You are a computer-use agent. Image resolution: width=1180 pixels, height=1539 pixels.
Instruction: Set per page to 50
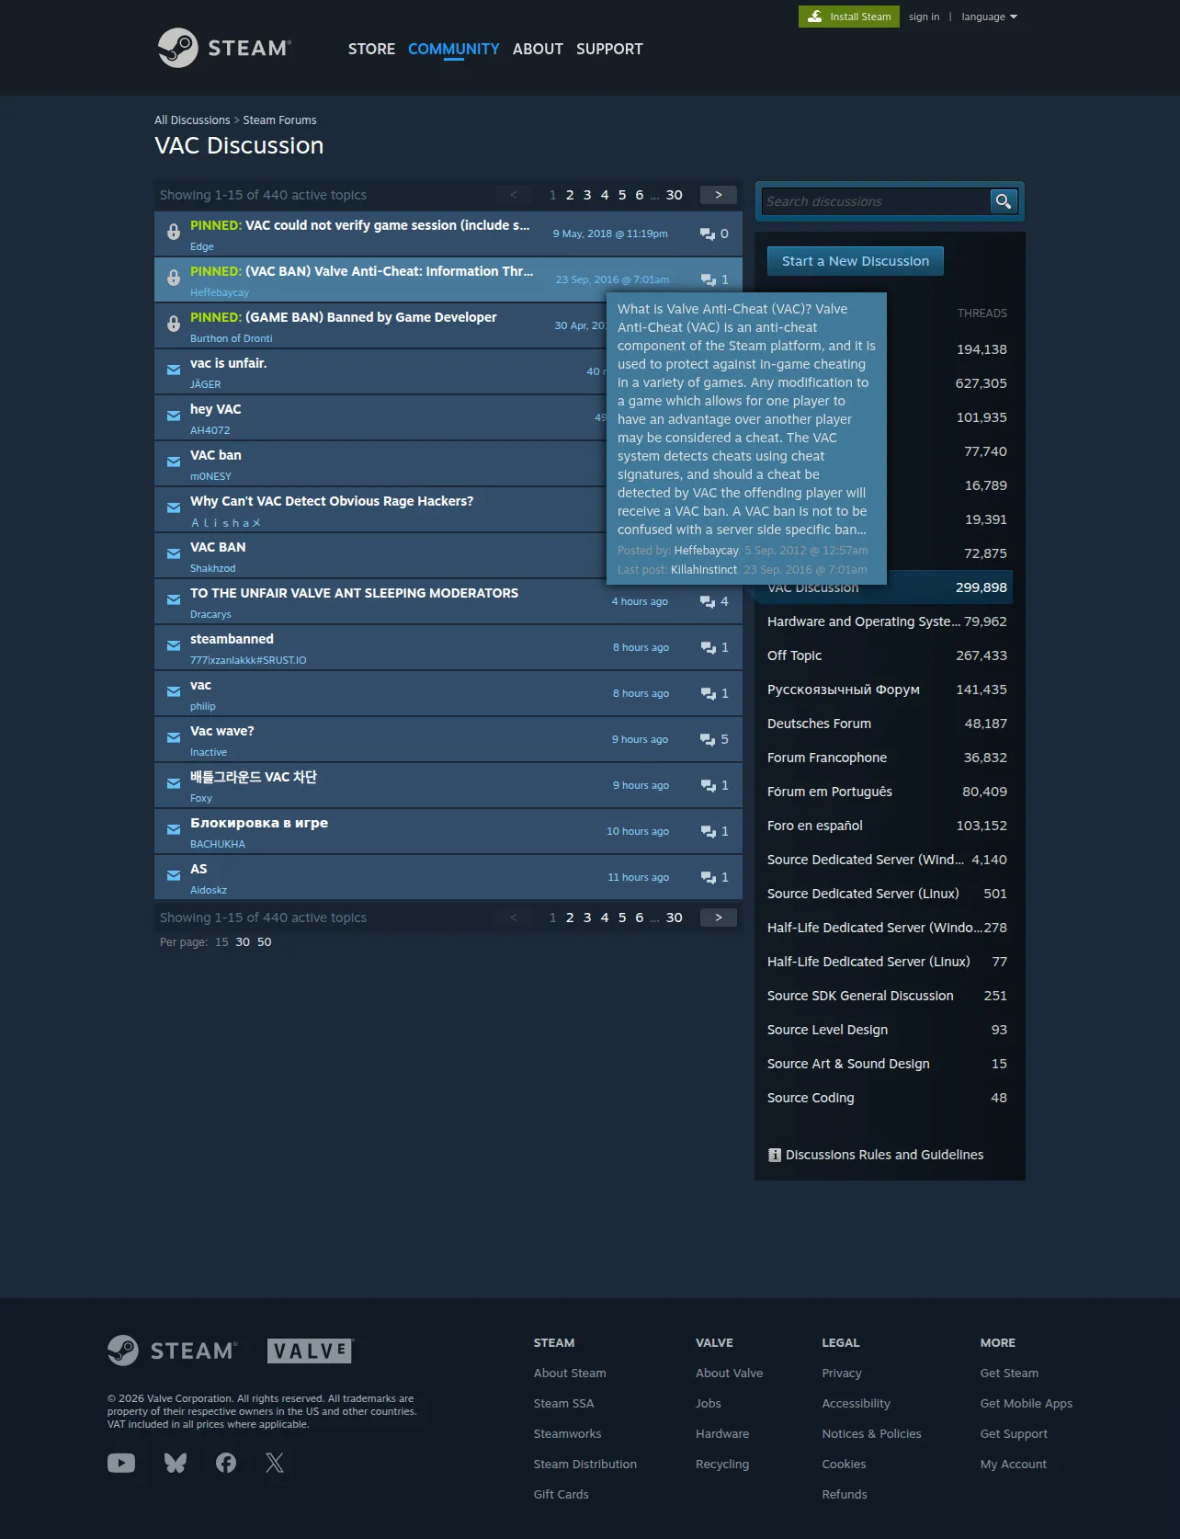click(265, 942)
